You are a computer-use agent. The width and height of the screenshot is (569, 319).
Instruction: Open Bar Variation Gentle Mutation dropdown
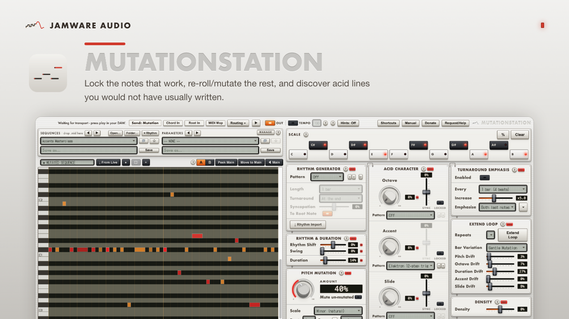click(507, 248)
